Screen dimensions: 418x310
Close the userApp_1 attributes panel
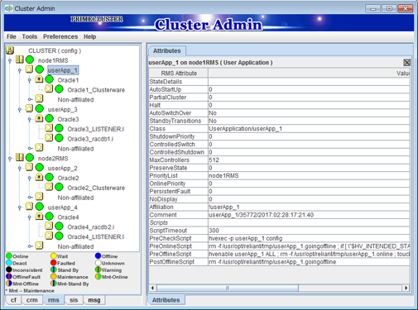(407, 63)
